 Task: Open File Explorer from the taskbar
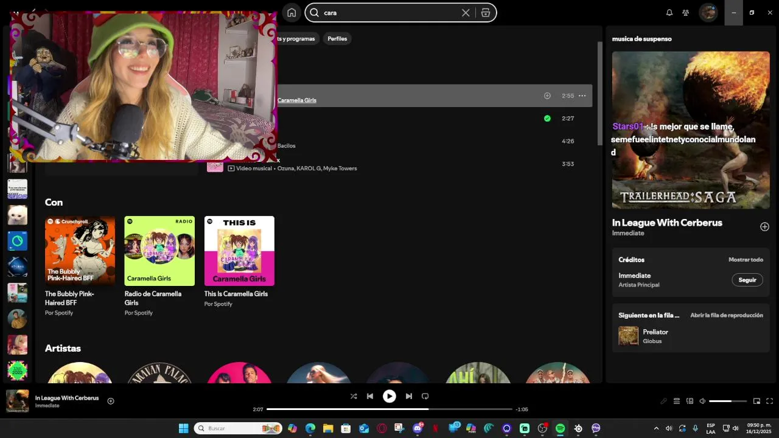[x=328, y=428]
